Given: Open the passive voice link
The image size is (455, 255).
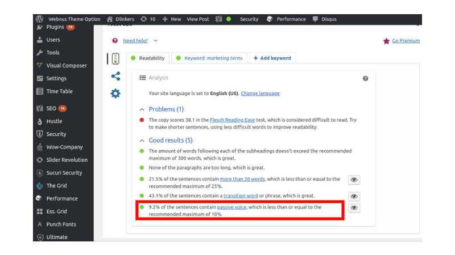Looking at the screenshot, I should [x=231, y=207].
